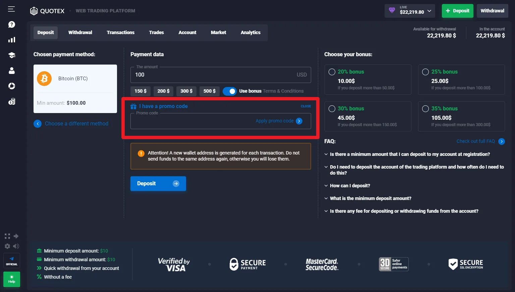Click the purple diamond account icon
This screenshot has height=292, width=515.
[x=392, y=10]
